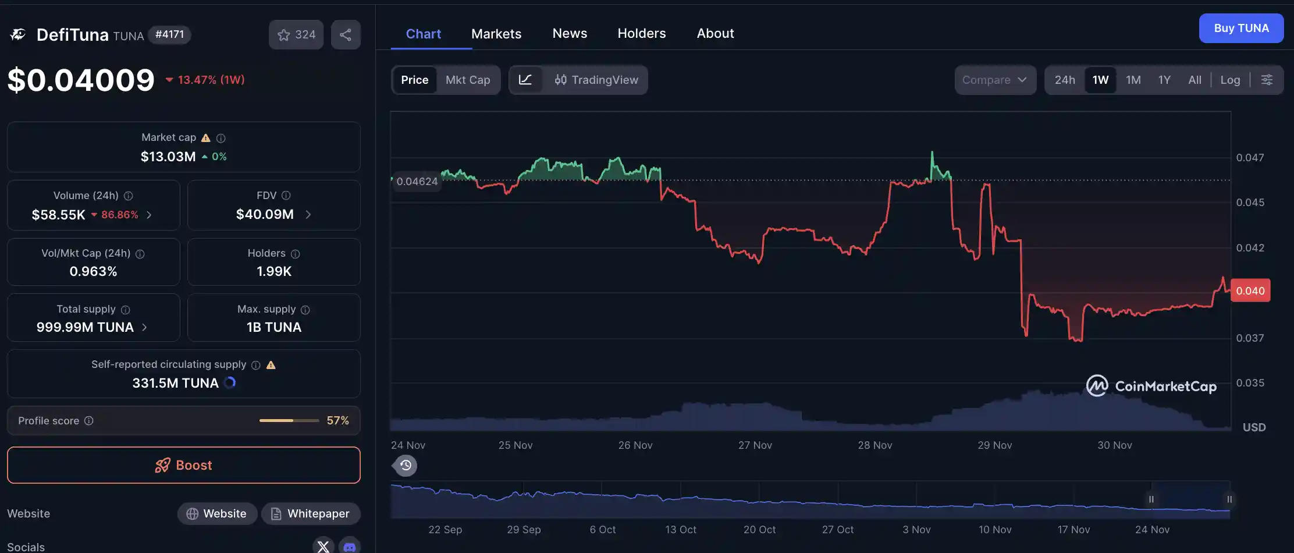Open the Whitepaper link
Viewport: 1294px width, 553px height.
[x=311, y=513]
